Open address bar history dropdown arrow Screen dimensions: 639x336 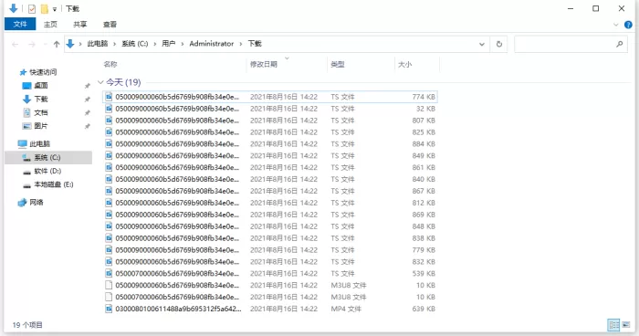tap(482, 44)
